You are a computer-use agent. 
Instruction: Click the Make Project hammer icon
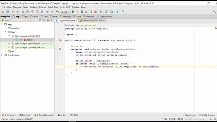point(57,12)
